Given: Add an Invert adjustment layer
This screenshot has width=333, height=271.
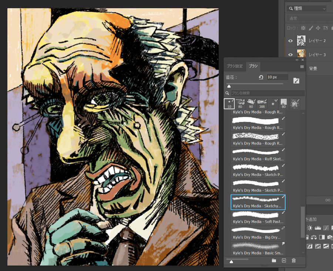Looking at the screenshot, I should 310,246.
